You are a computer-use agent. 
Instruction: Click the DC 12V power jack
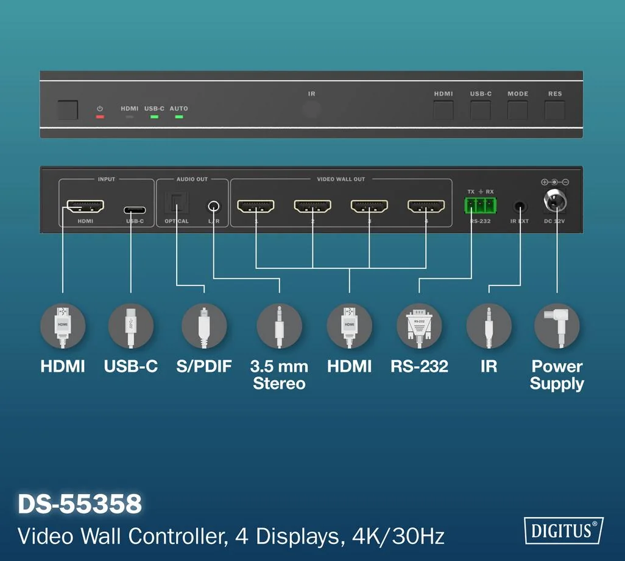(x=554, y=201)
